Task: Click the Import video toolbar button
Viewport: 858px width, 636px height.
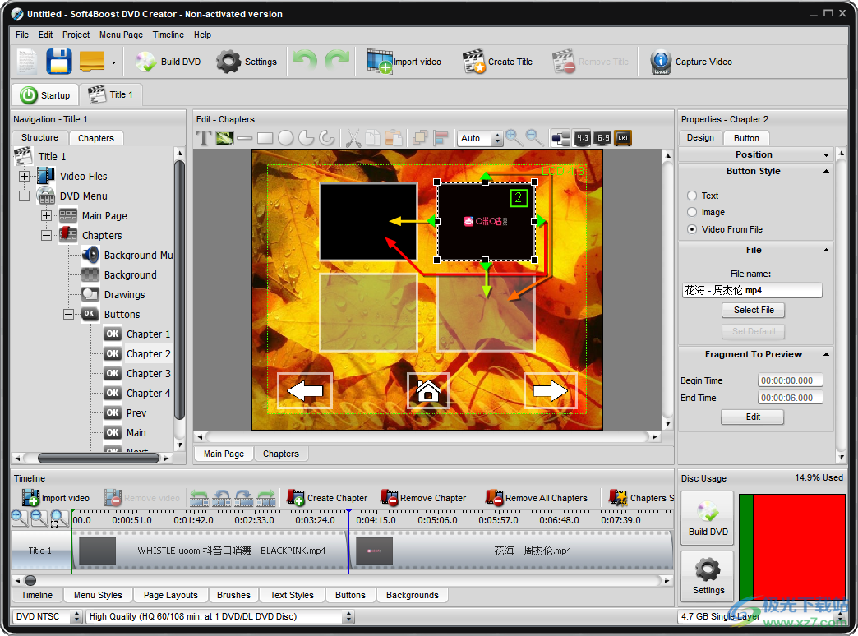Action: (404, 62)
